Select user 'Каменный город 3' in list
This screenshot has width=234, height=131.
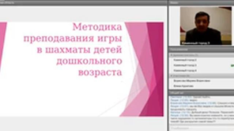pos(185,65)
